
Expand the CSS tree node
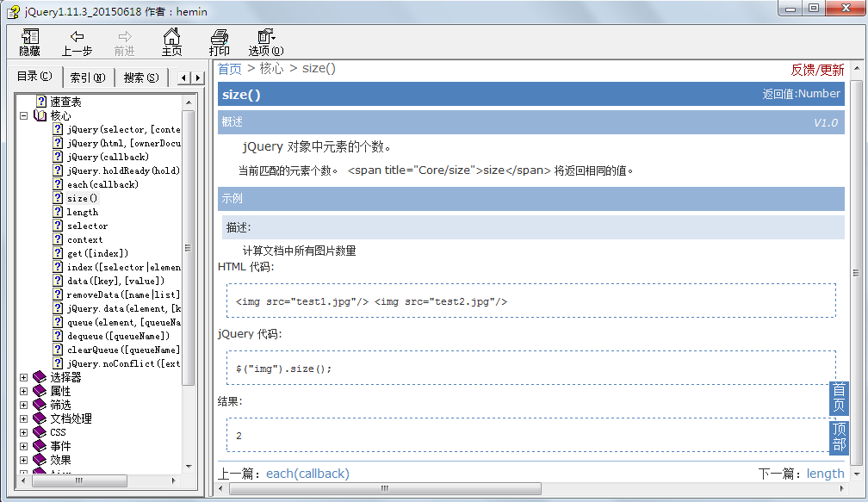coord(24,433)
